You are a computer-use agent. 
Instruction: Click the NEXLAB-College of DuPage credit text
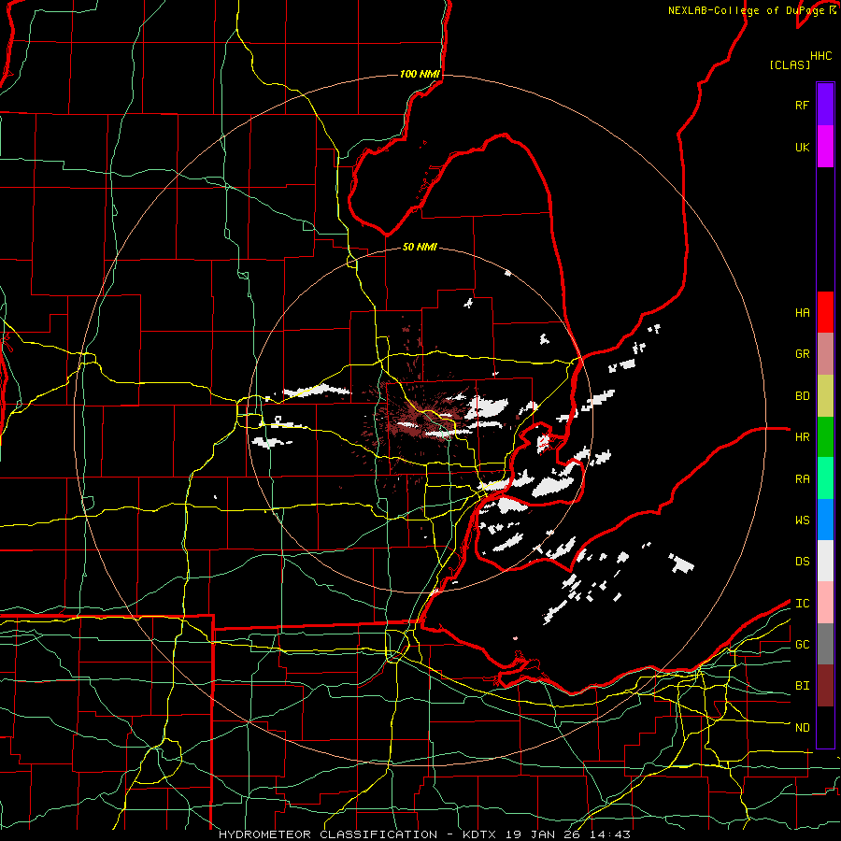[x=746, y=10]
